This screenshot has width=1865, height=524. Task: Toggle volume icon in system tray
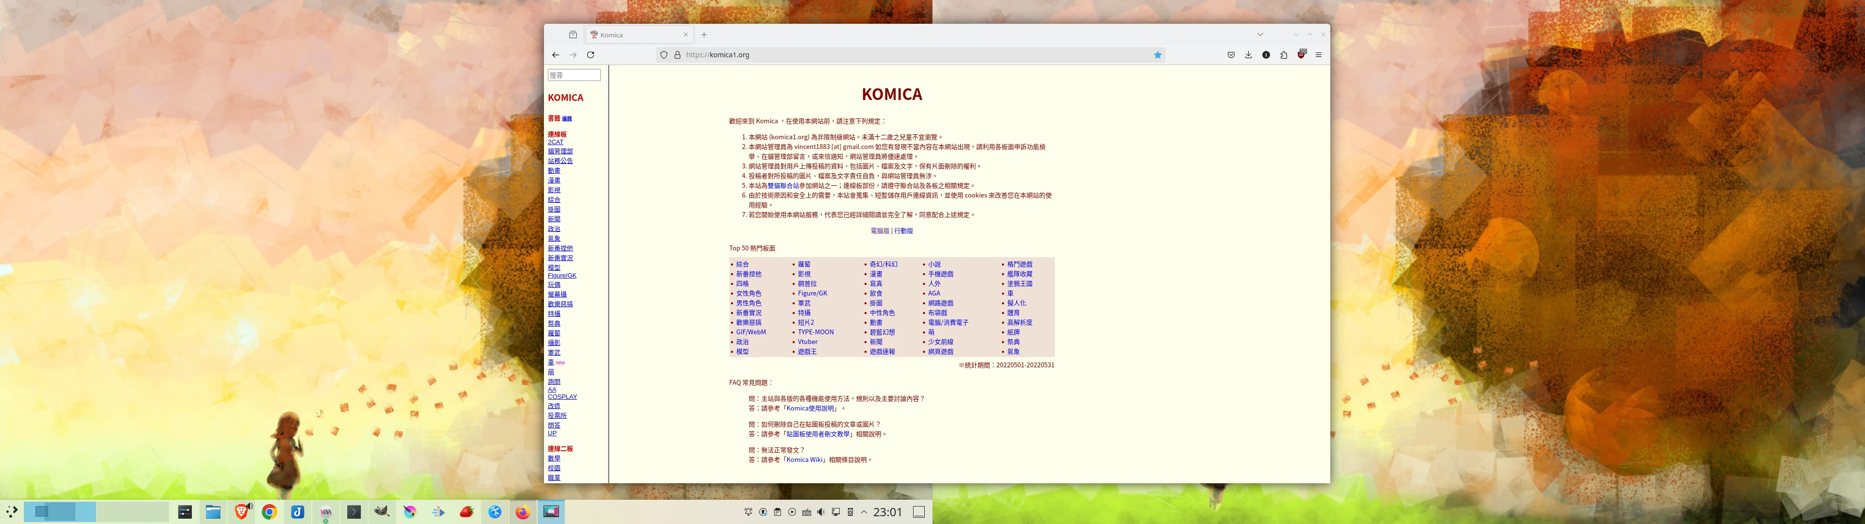click(x=821, y=512)
